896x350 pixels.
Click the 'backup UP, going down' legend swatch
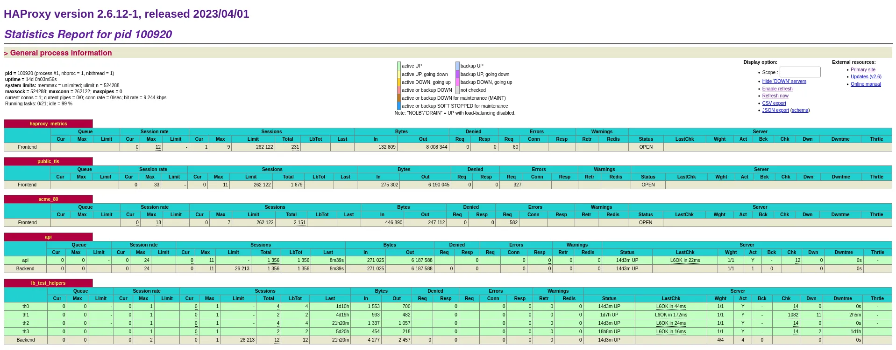(458, 74)
